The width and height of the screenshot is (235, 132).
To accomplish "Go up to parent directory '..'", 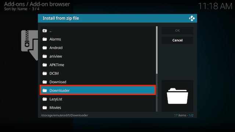I will 98,31.
